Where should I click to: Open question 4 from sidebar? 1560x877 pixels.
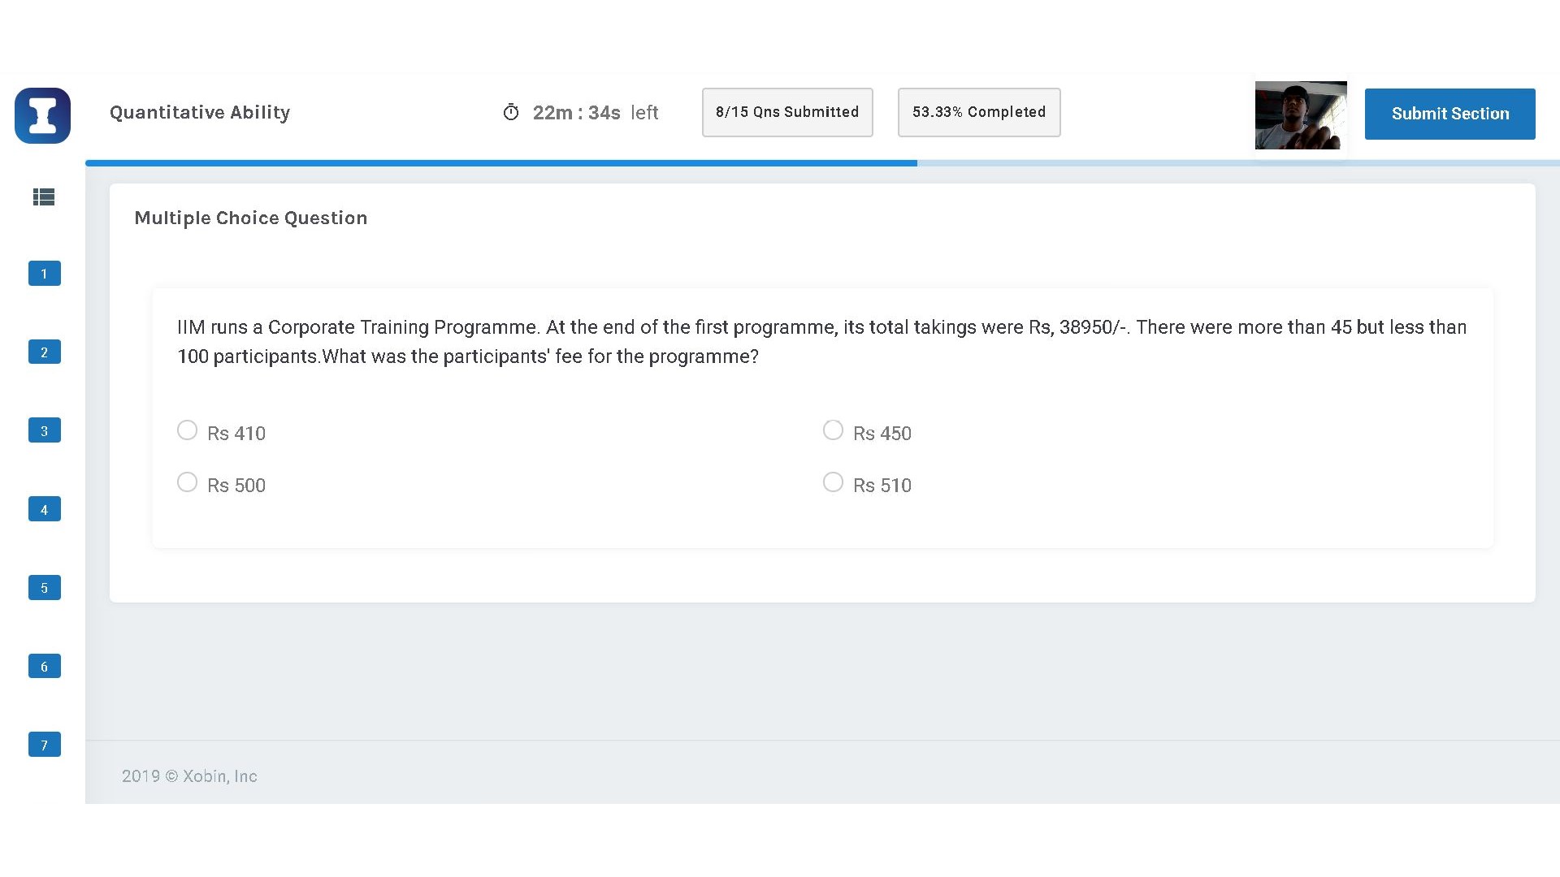click(45, 509)
